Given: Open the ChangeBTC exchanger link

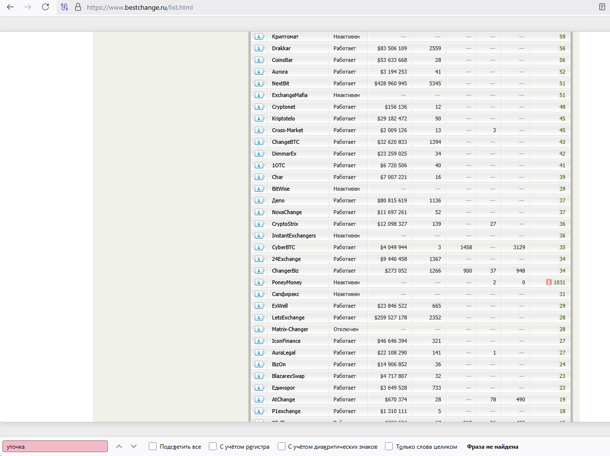Looking at the screenshot, I should click(x=285, y=142).
